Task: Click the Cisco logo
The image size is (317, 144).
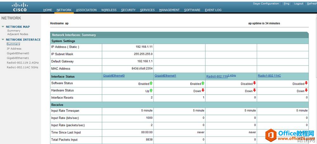Action: (x=20, y=7)
